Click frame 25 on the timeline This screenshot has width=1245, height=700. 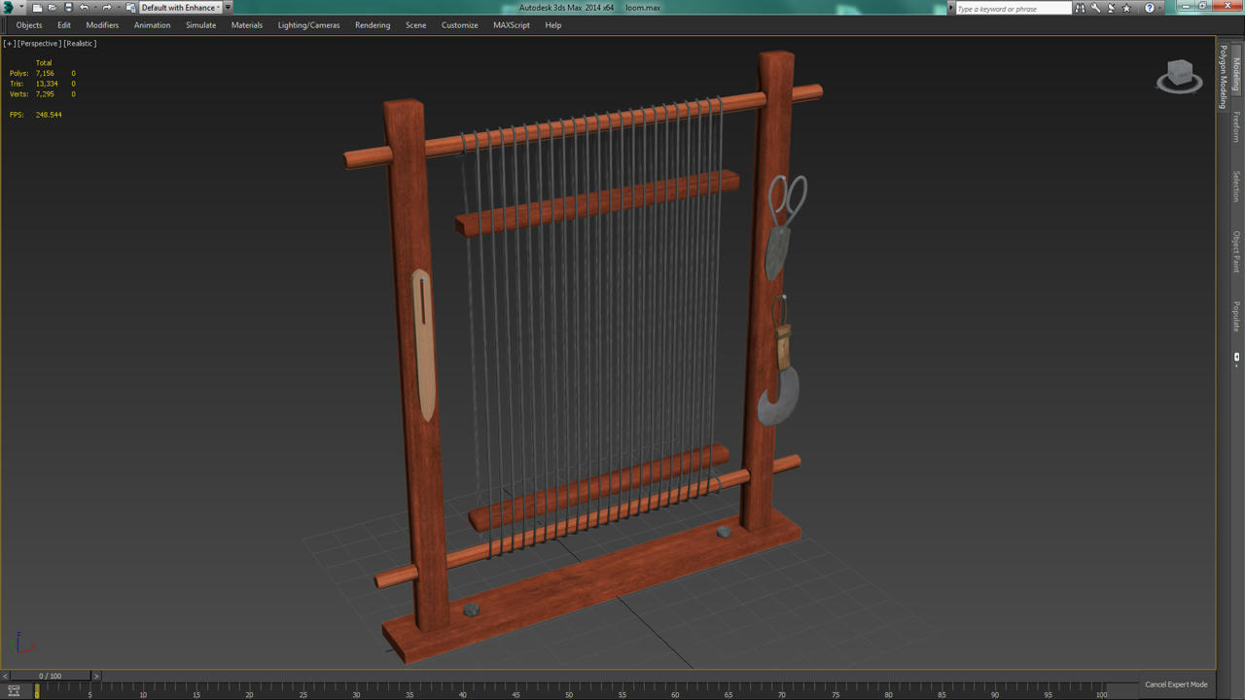pyautogui.click(x=302, y=694)
